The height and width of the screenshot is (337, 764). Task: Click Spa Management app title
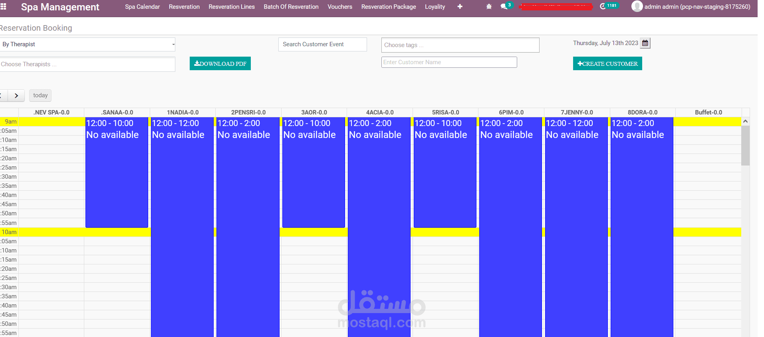(60, 7)
